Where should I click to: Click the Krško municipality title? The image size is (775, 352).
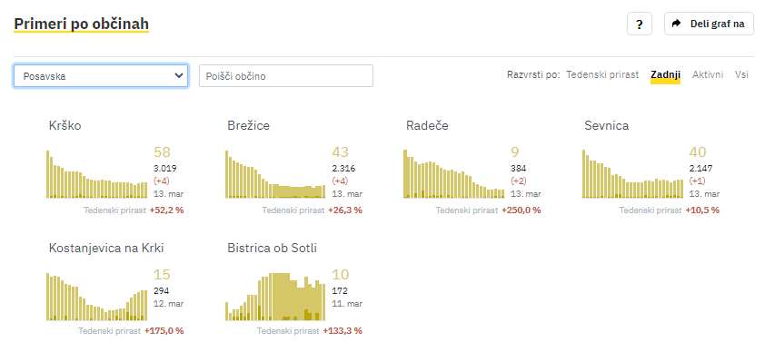pos(65,126)
